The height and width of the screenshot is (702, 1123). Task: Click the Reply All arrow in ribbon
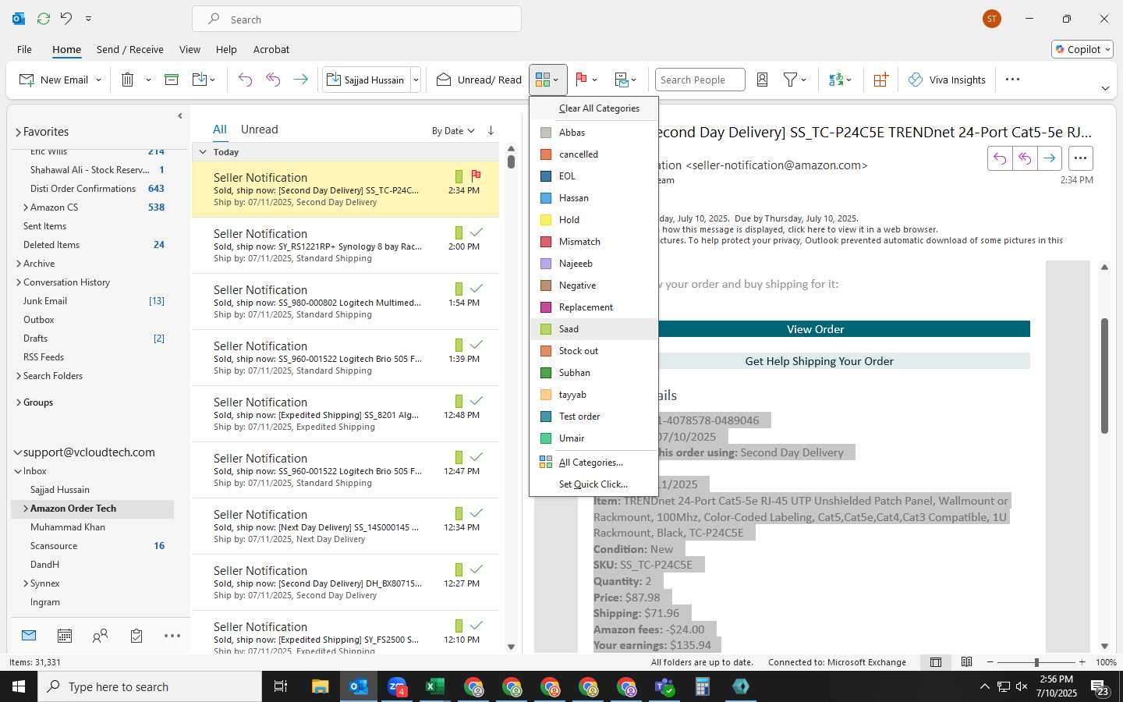click(273, 80)
